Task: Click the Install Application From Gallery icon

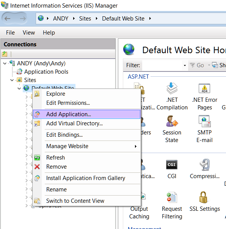Action: coord(37,178)
